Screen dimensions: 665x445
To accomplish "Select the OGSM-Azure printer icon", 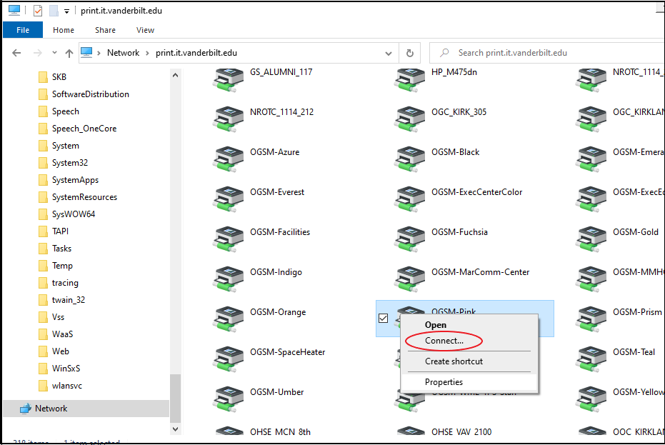I will pyautogui.click(x=228, y=159).
